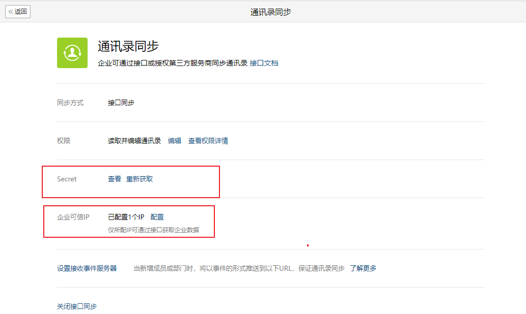Screen dimensions: 526x314
Task: Select the 接口同步 value text
Action: [121, 103]
